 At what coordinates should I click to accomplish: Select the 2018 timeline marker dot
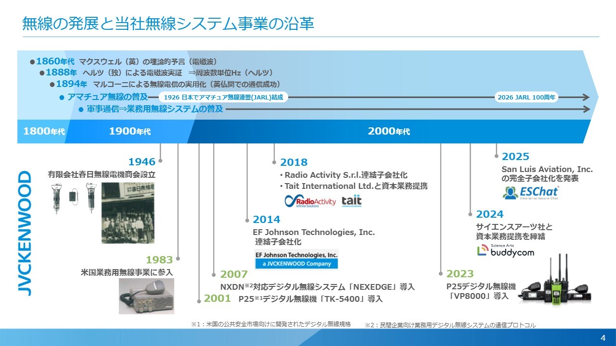coord(274,162)
